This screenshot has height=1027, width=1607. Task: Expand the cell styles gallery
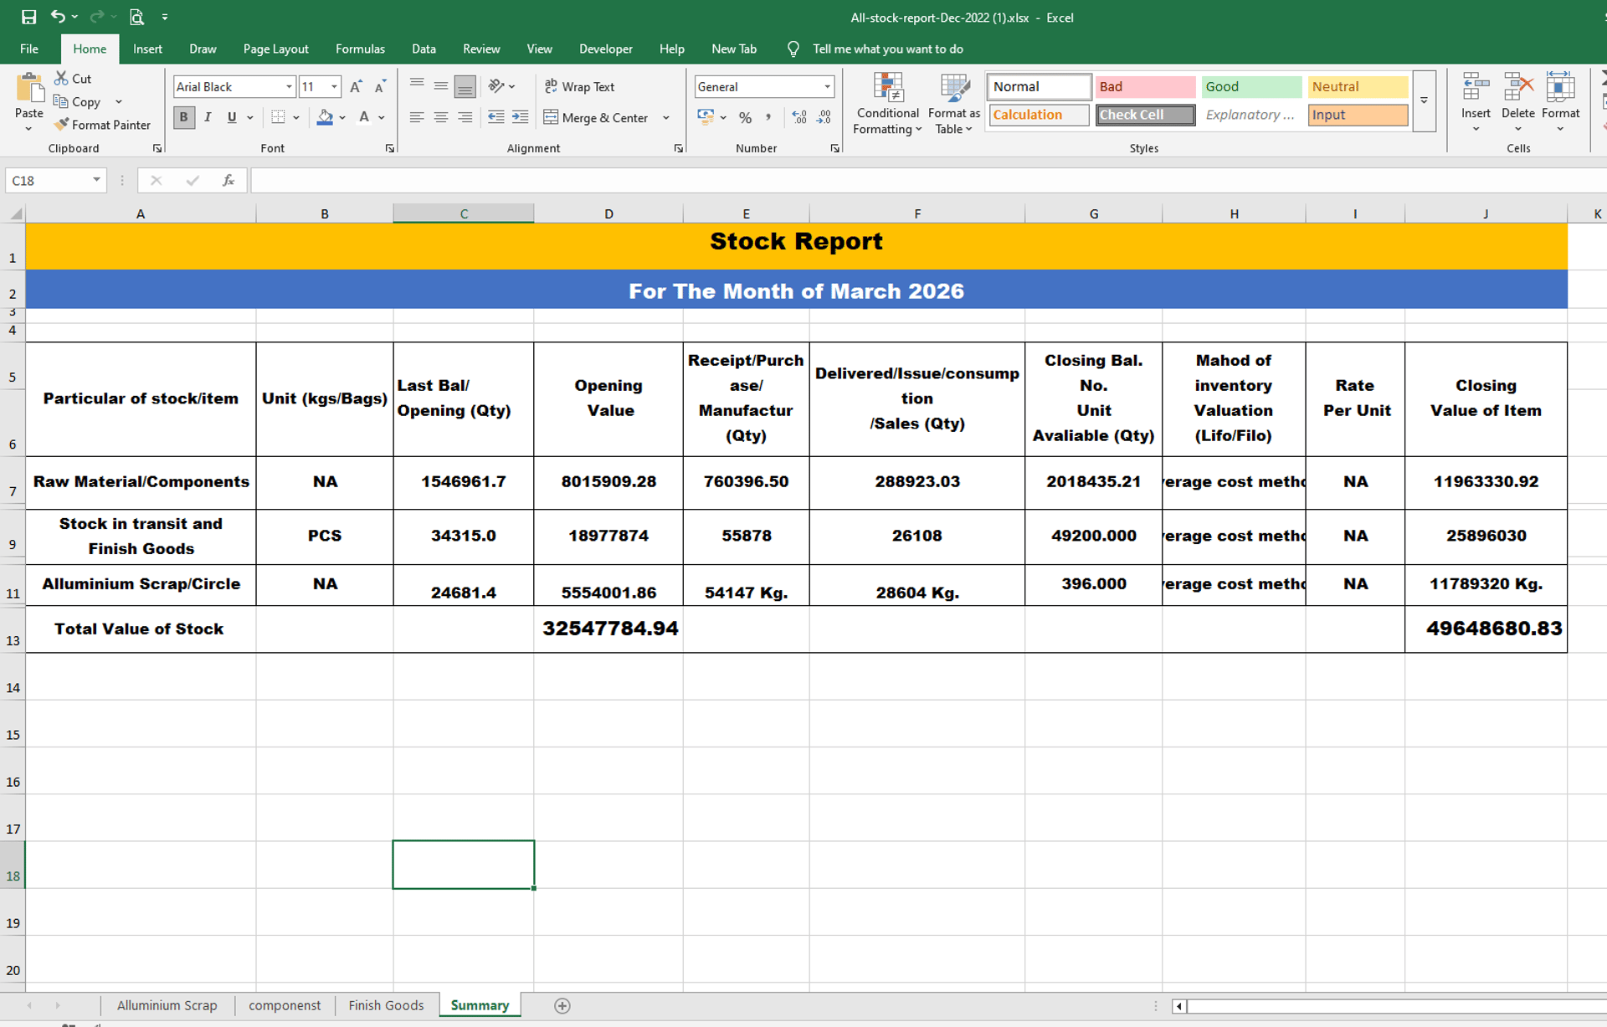pos(1424,101)
